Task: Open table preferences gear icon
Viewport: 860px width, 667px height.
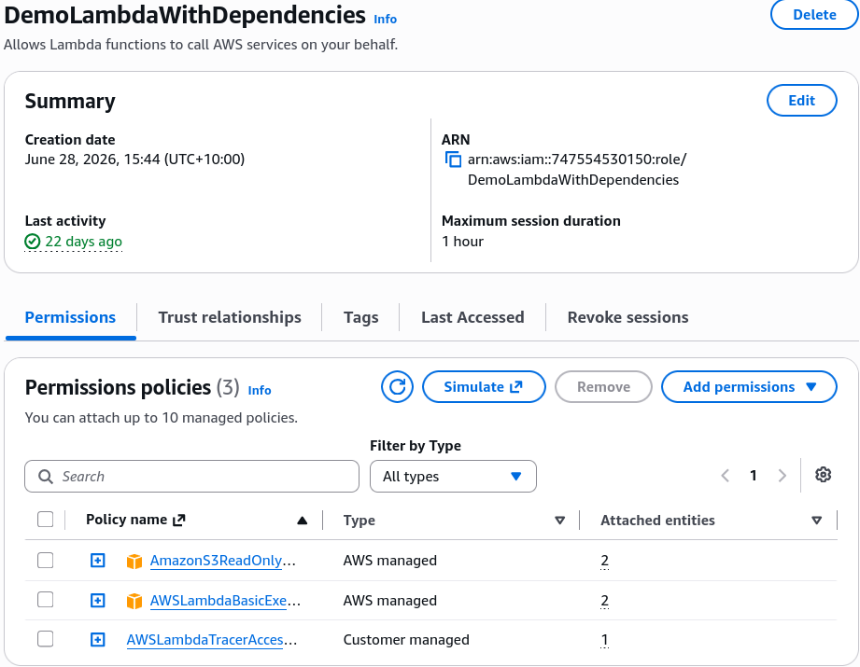Action: point(823,475)
